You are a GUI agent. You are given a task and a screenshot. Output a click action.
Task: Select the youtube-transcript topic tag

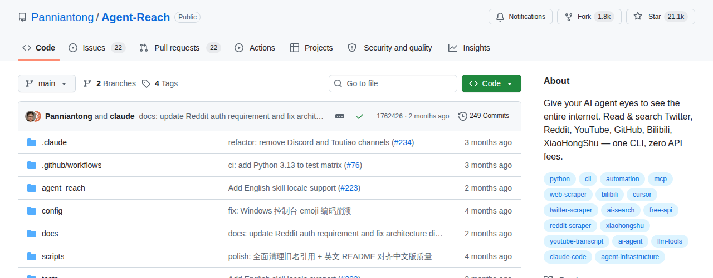(577, 241)
